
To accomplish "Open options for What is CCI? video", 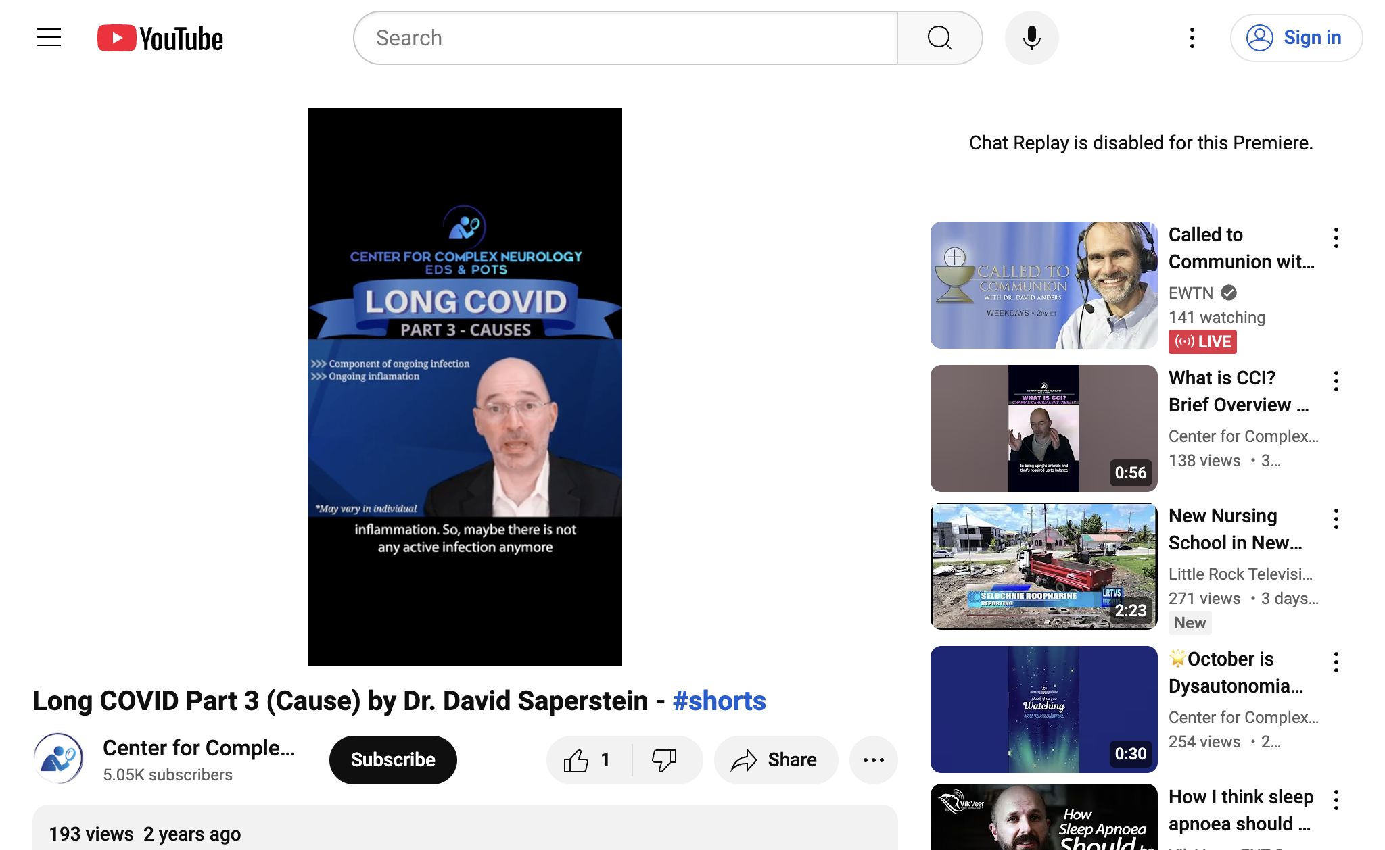I will coord(1336,381).
